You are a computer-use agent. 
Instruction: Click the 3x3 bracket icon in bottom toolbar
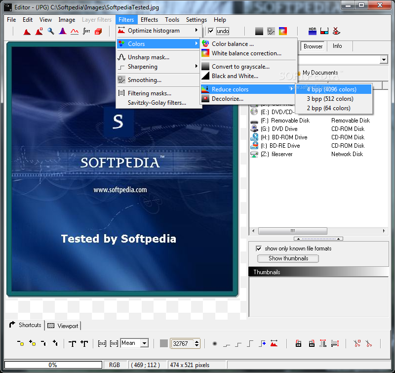point(114,343)
